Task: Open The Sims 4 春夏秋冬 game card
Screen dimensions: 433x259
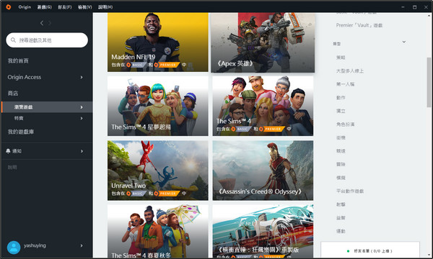Action: coord(158,231)
